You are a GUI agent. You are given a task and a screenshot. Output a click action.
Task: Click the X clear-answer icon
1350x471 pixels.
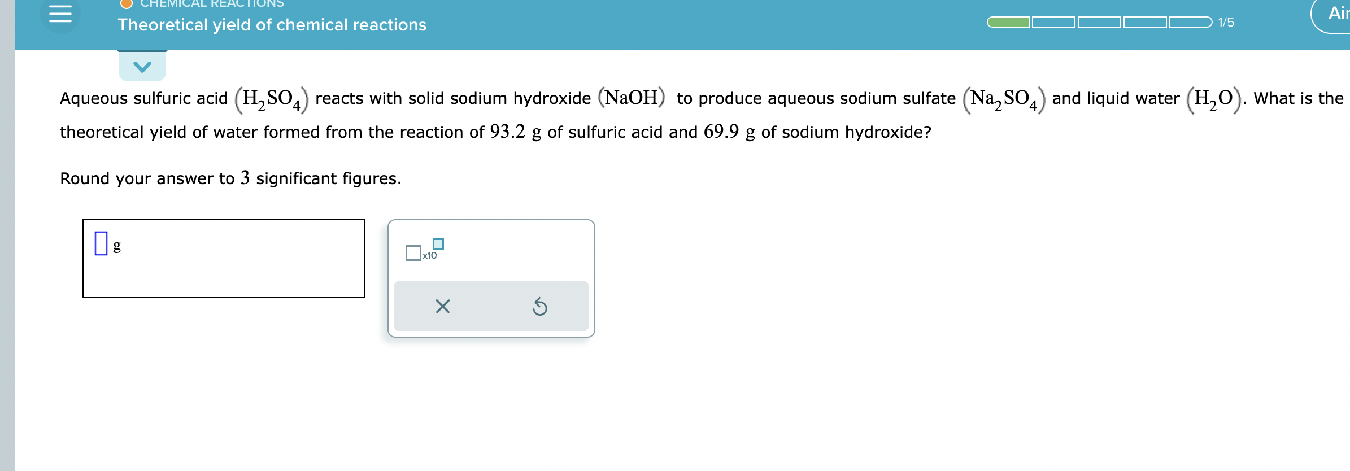pyautogui.click(x=443, y=306)
